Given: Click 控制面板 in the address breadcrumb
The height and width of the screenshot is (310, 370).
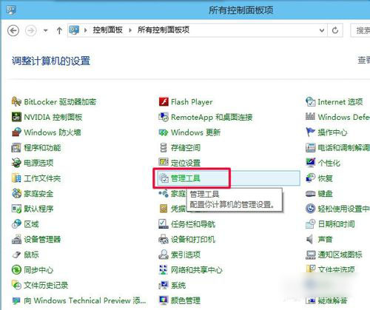Looking at the screenshot, I should (108, 30).
